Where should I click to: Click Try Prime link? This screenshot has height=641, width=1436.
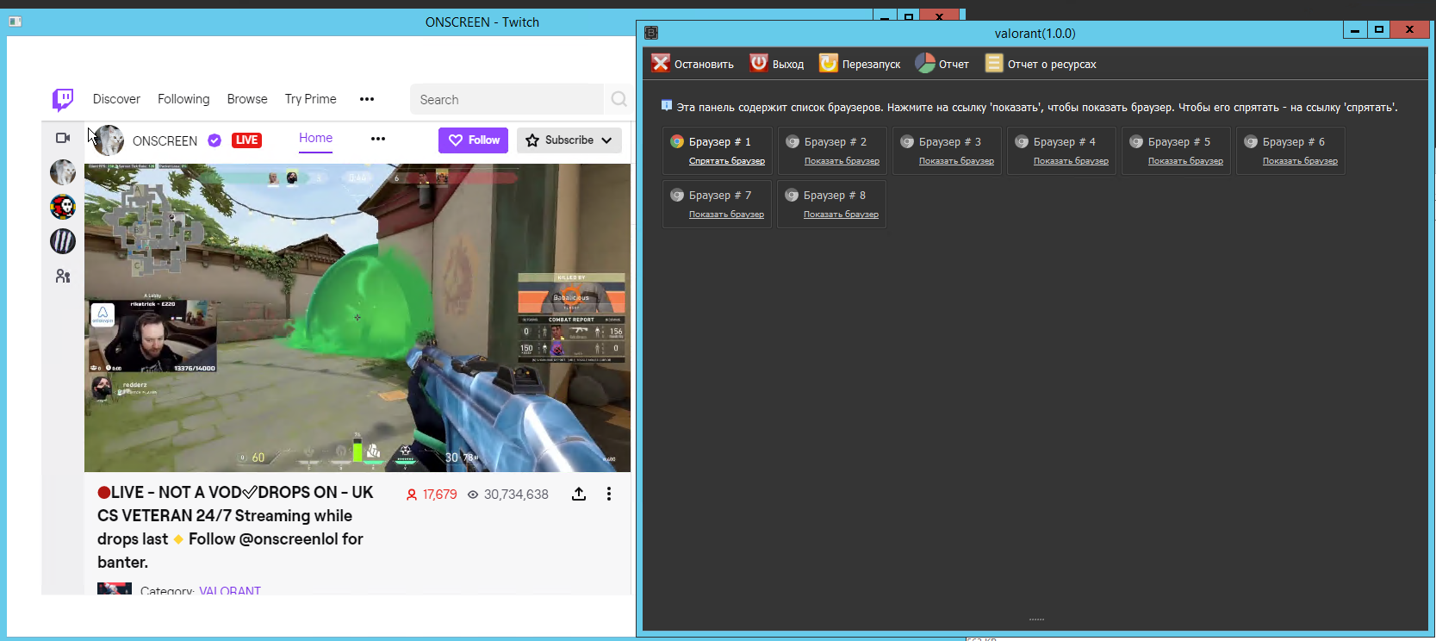[x=311, y=99]
